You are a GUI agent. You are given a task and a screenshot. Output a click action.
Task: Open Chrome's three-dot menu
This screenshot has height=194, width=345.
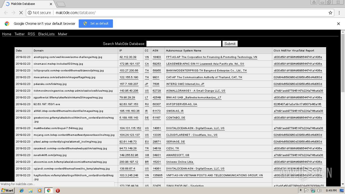click(339, 13)
